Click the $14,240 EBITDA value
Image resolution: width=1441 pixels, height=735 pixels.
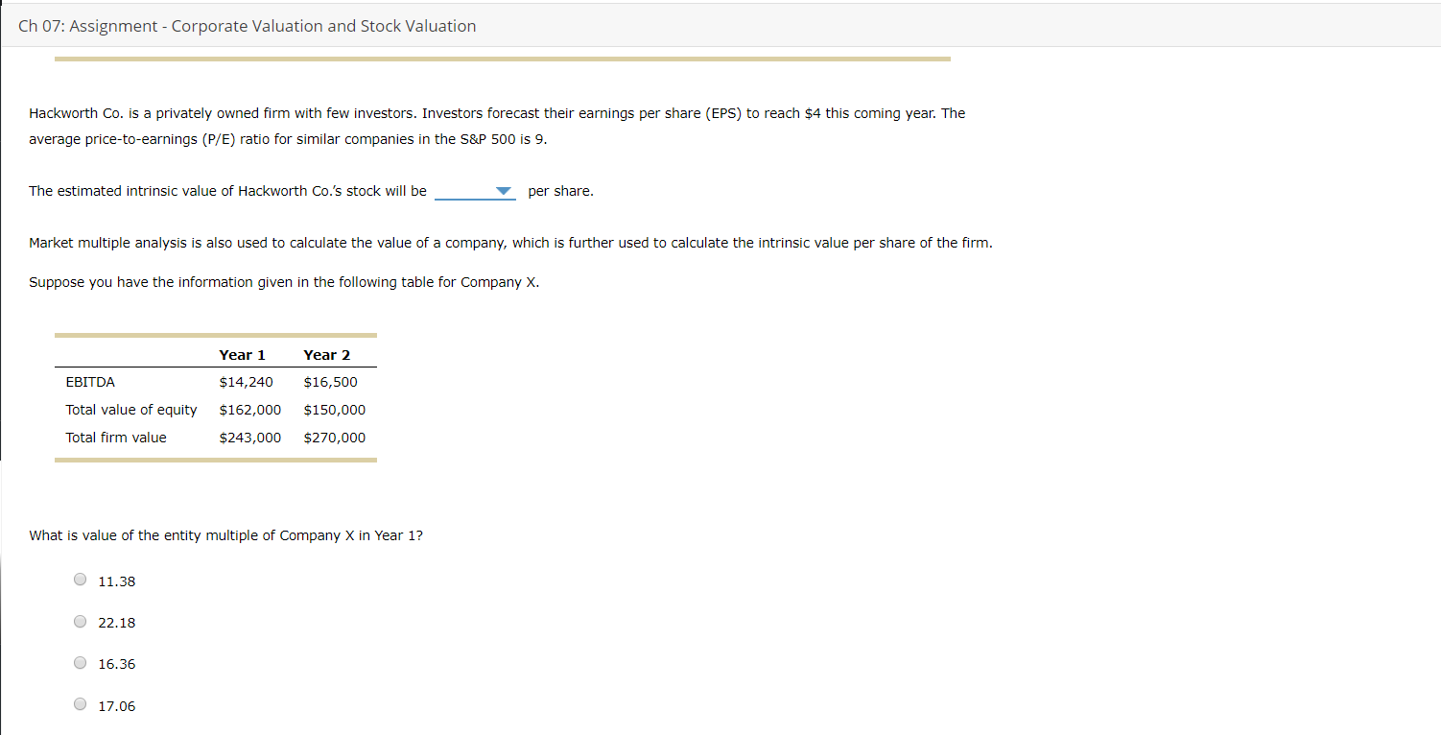[x=246, y=381]
